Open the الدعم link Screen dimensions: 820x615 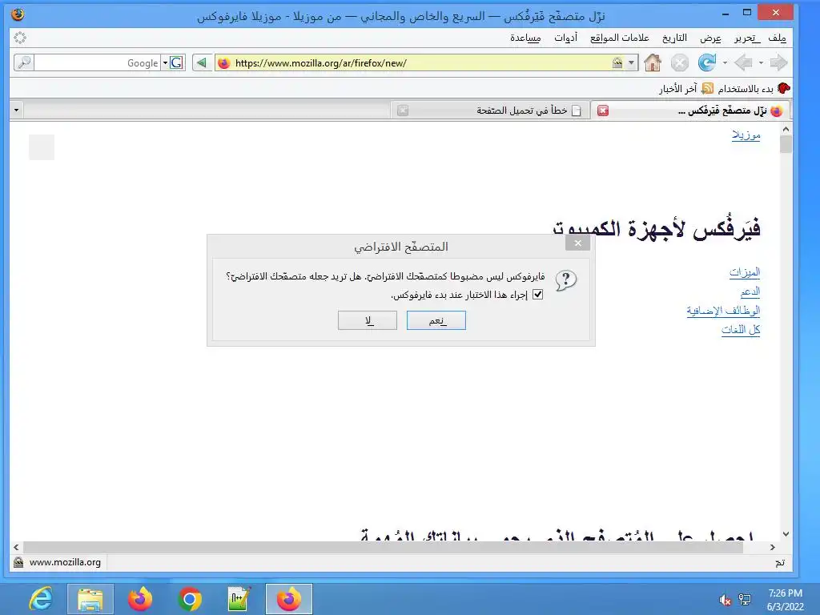[x=750, y=291]
